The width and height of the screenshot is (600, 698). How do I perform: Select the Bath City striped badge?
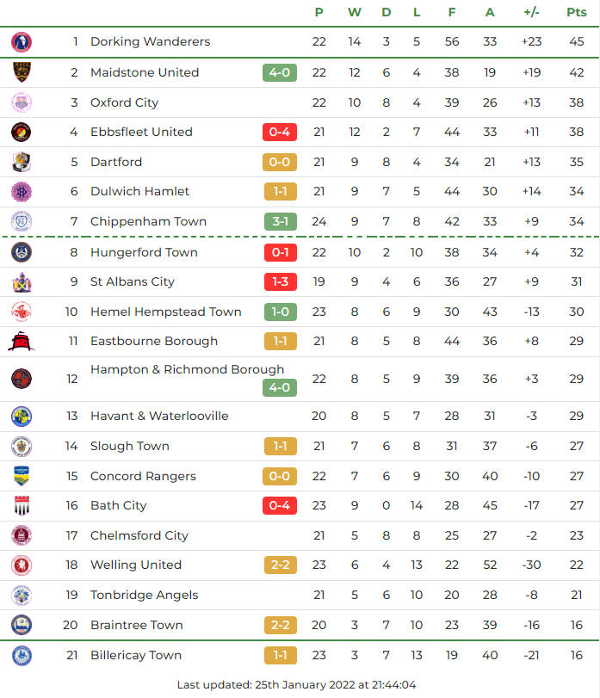(22, 505)
